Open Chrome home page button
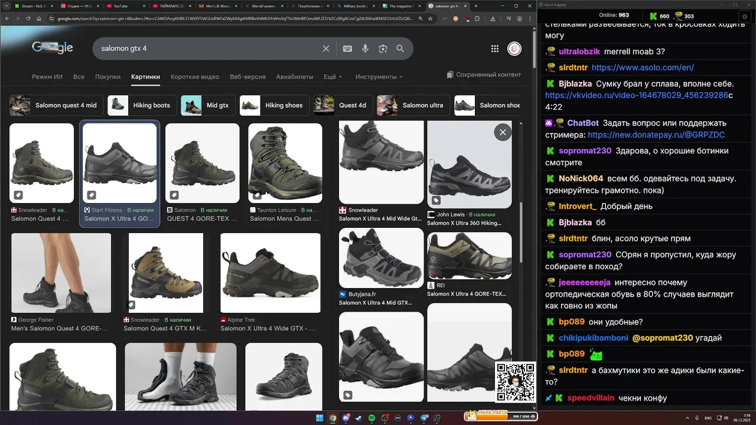 tap(39, 18)
